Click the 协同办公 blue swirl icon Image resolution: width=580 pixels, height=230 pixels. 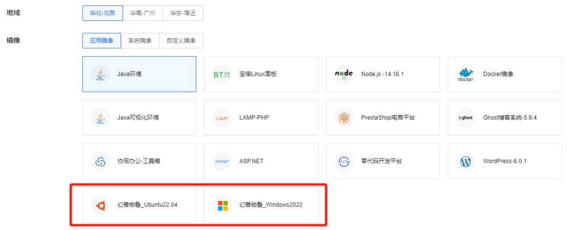(x=100, y=161)
